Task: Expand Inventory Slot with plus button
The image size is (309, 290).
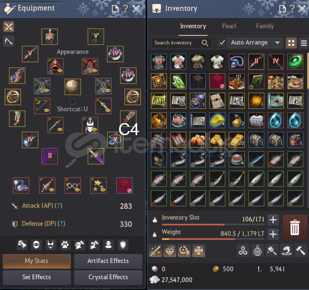Action: pyautogui.click(x=273, y=220)
